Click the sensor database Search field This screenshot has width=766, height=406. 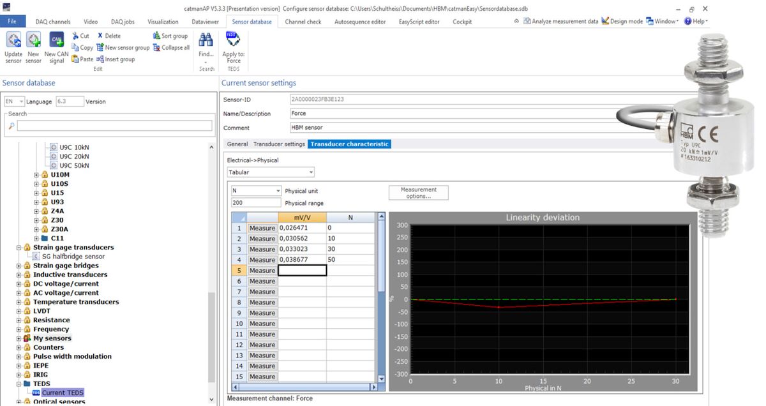pos(115,126)
